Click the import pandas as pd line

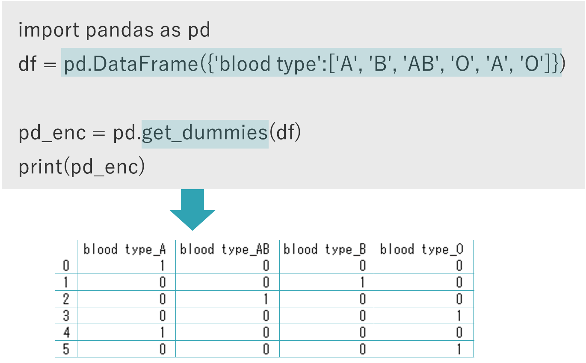click(x=114, y=30)
